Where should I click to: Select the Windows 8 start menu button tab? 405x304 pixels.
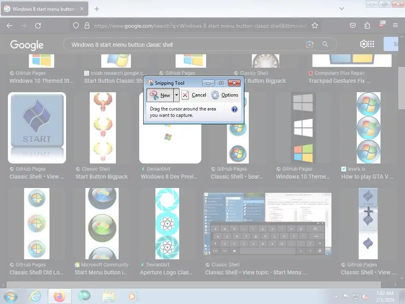tap(44, 9)
